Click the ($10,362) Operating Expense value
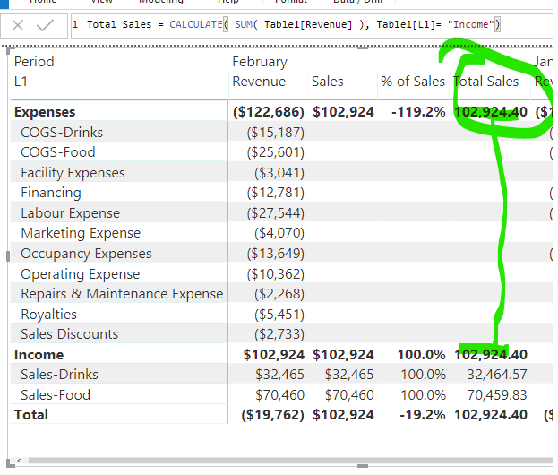 click(276, 274)
